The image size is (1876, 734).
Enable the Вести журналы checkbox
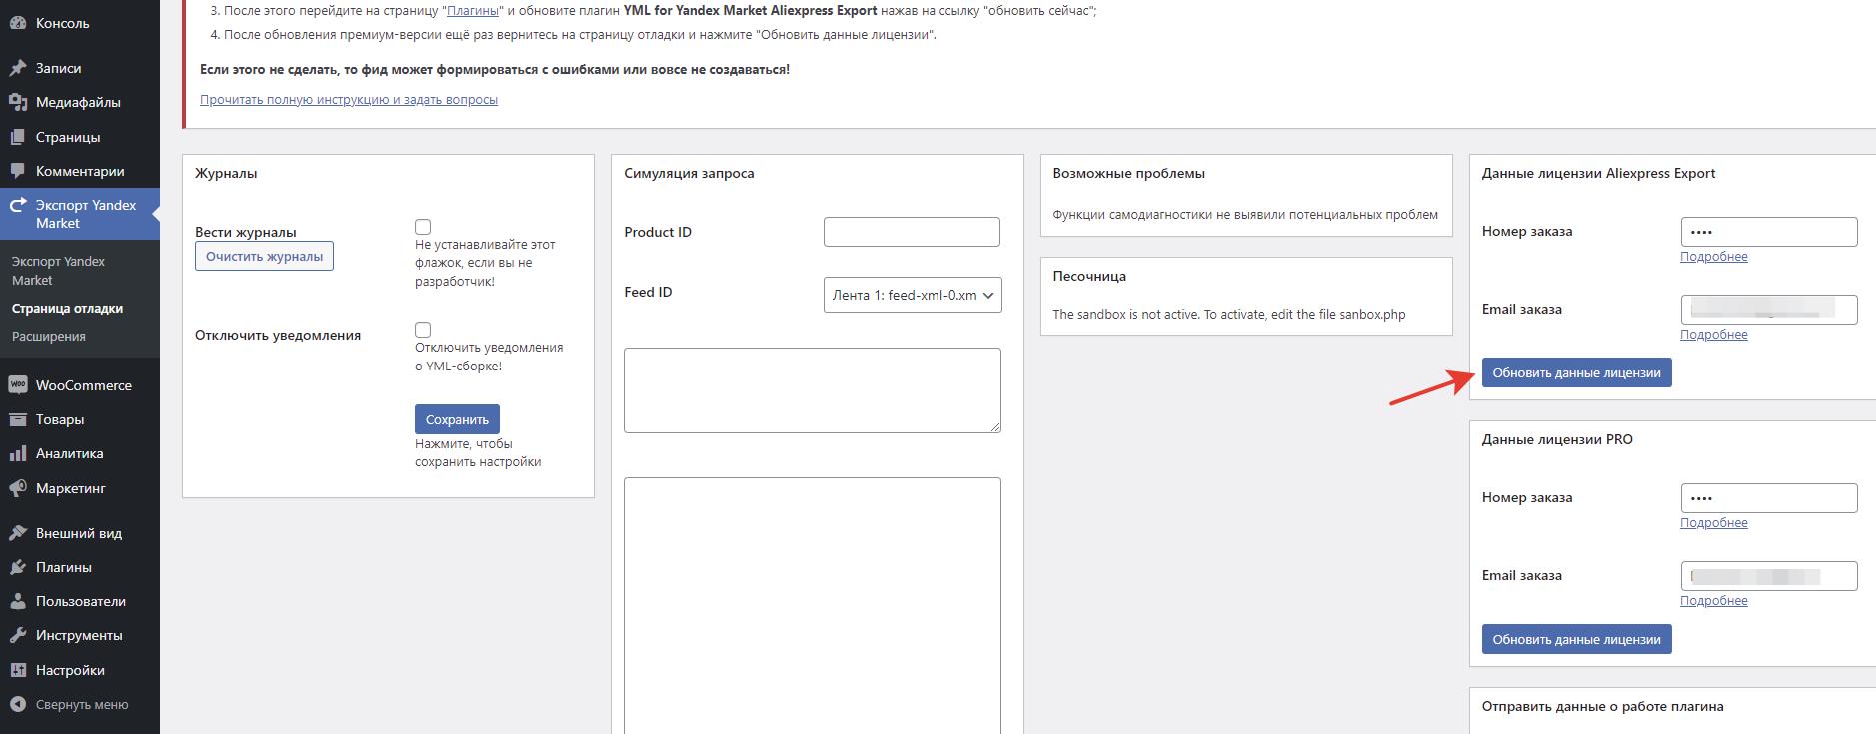423,227
